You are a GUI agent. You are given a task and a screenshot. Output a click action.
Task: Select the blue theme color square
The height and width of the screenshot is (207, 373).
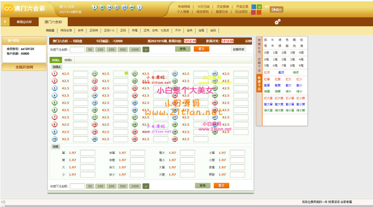pyautogui.click(x=254, y=7)
